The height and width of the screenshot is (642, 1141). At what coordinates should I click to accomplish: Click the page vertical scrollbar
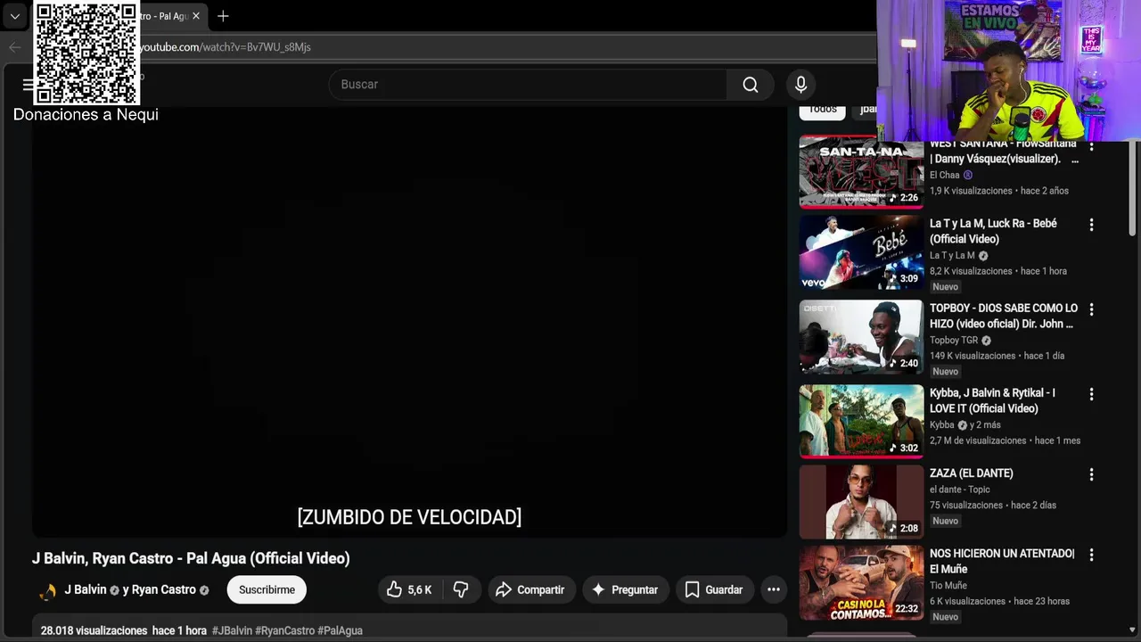[x=1133, y=187]
